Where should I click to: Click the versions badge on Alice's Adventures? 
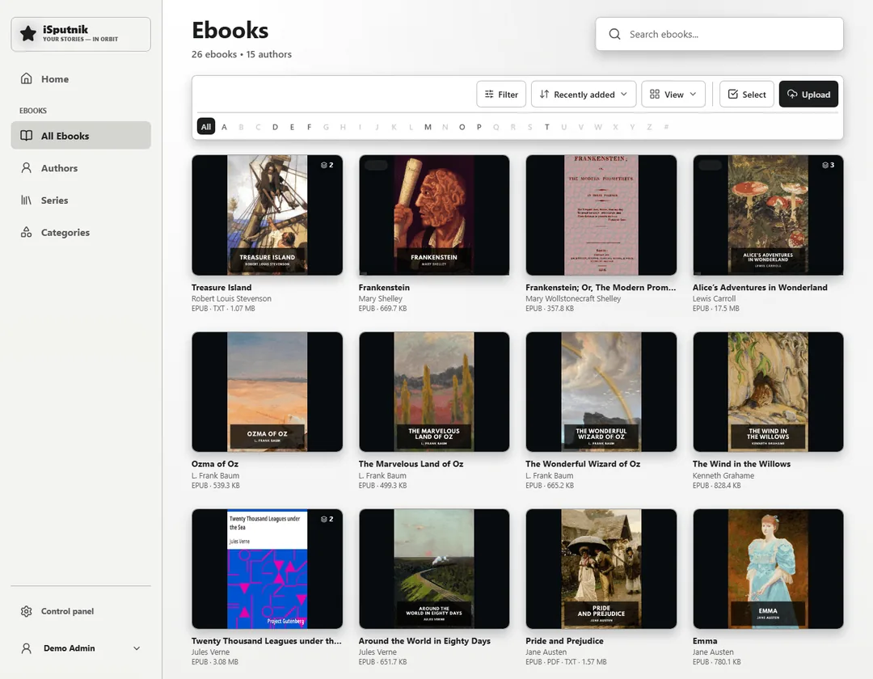click(x=828, y=165)
